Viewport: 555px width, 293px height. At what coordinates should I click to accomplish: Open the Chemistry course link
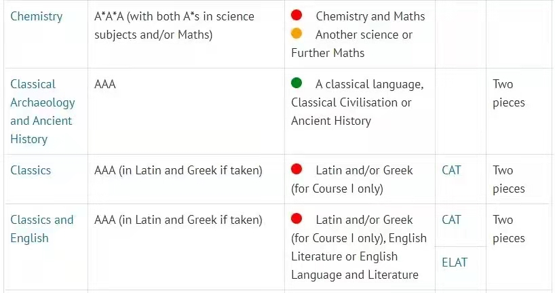tap(37, 16)
